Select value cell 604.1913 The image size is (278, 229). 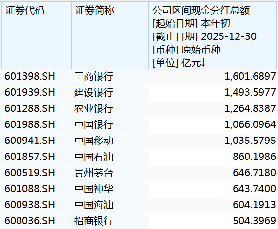(213, 205)
